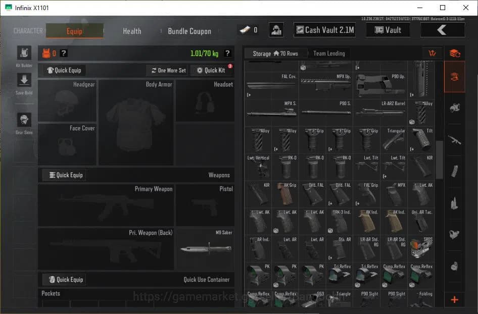The width and height of the screenshot is (478, 314).
Task: Select the Team Lending tab
Action: pyautogui.click(x=329, y=54)
